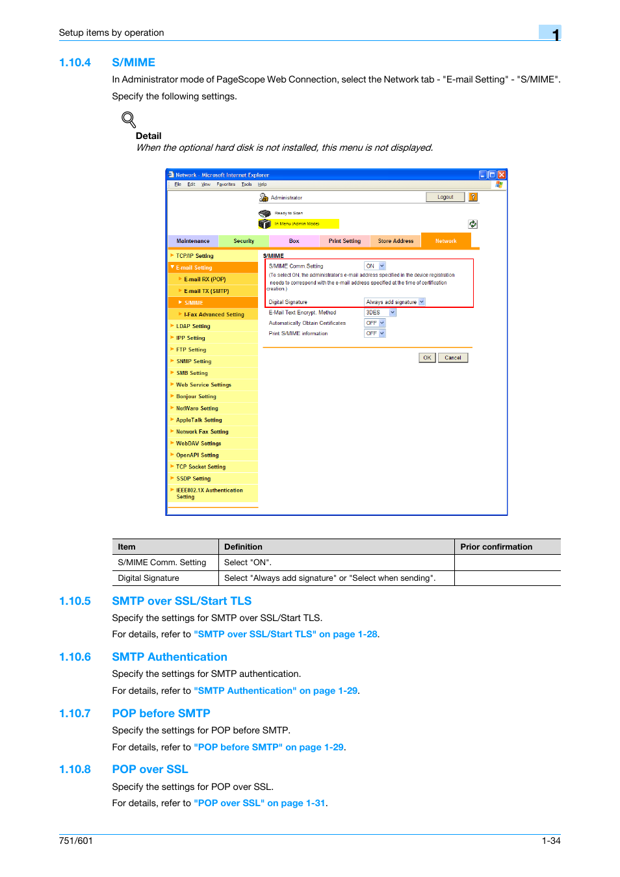This screenshot has height=877, width=620.
Task: Open the POP over SSL page 1-31 link
Action: click(259, 803)
